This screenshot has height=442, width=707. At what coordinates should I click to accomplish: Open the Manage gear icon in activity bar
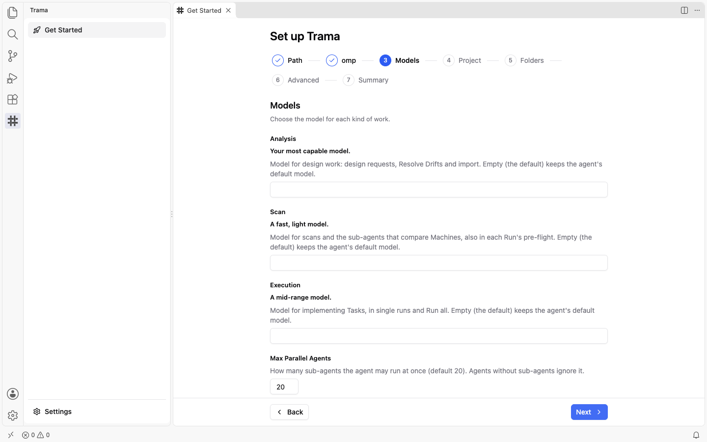click(x=13, y=415)
